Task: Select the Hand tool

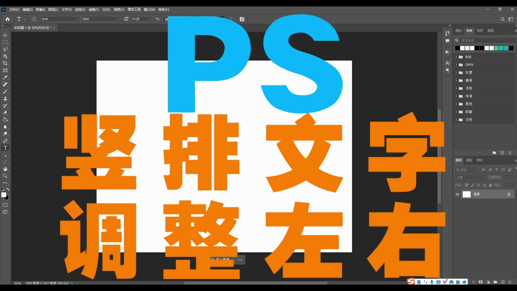Action: pos(5,169)
